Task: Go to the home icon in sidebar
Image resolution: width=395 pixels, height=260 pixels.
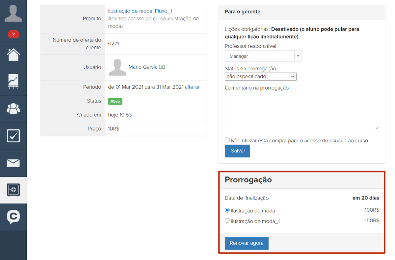Action: click(13, 55)
